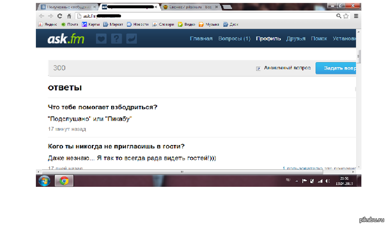
Task: Switch to first browser tab Полученные сообщения
Action: point(68,7)
